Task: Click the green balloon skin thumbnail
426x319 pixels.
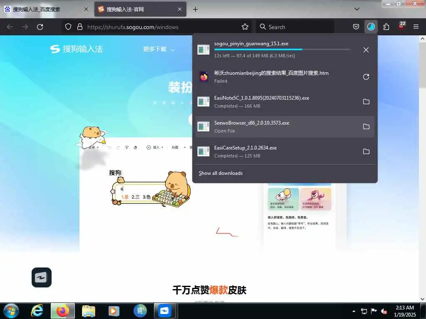Action: pos(283,199)
